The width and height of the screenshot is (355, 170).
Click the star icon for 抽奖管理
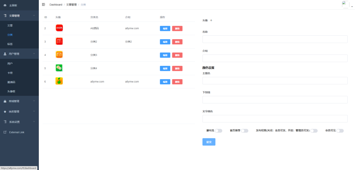(x=5, y=111)
